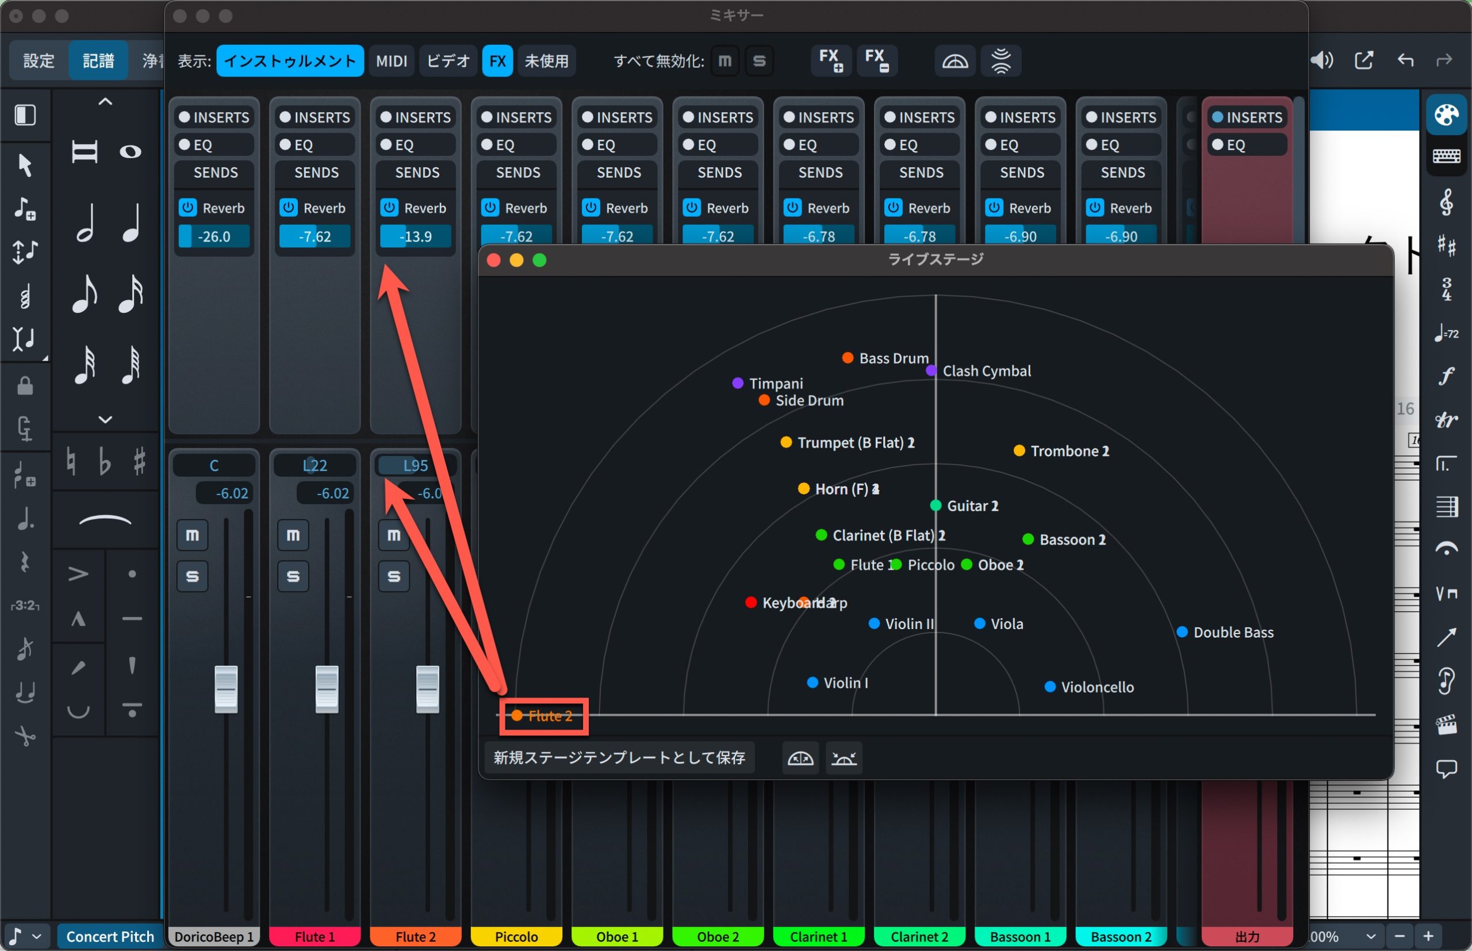The height and width of the screenshot is (951, 1472).
Task: Open the reverb template icon in mixer toolbar
Action: click(x=1000, y=60)
